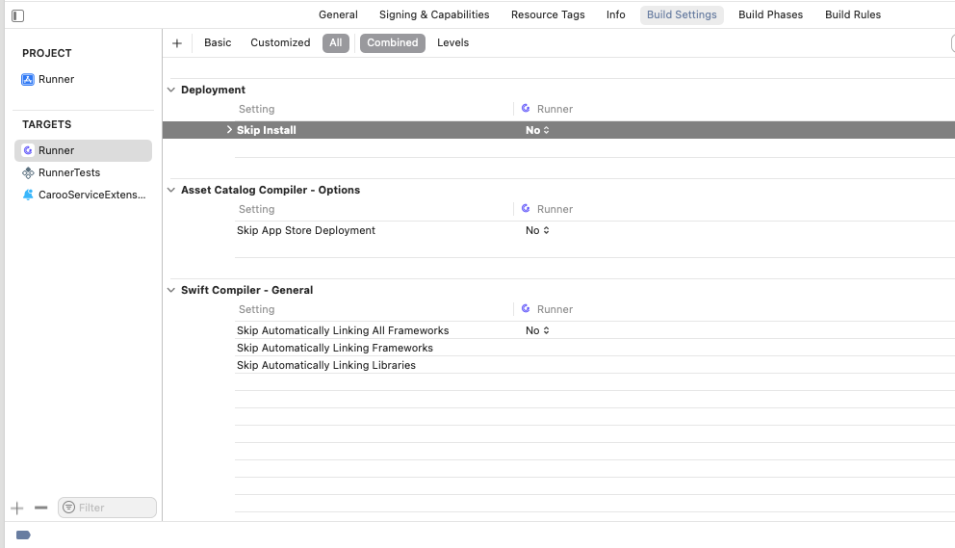Image resolution: width=955 pixels, height=548 pixels.
Task: Select Runner target in TARGETS list
Action: point(83,150)
